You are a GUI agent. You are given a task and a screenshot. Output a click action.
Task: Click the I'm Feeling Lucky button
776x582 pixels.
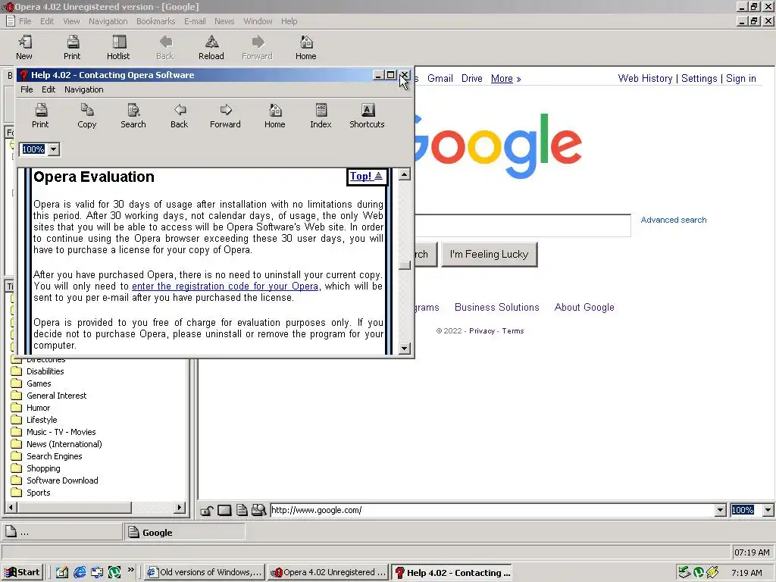pyautogui.click(x=489, y=255)
